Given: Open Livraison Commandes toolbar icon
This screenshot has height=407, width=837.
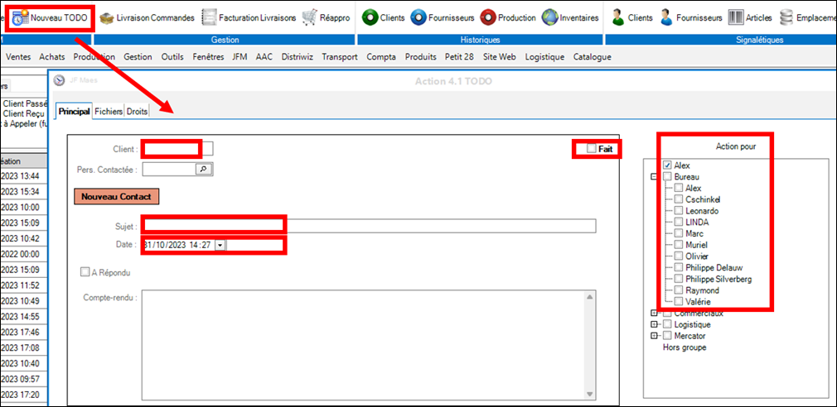Looking at the screenshot, I should (x=107, y=17).
